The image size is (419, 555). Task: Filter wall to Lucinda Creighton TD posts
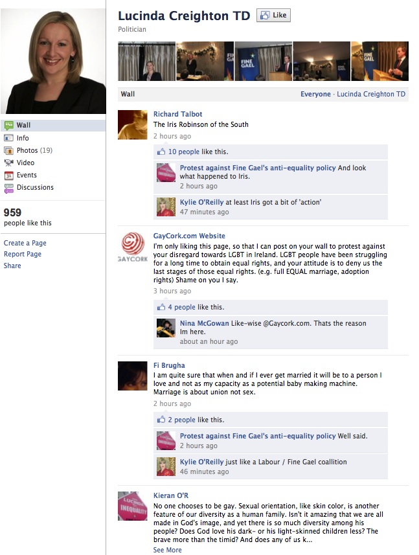[371, 94]
